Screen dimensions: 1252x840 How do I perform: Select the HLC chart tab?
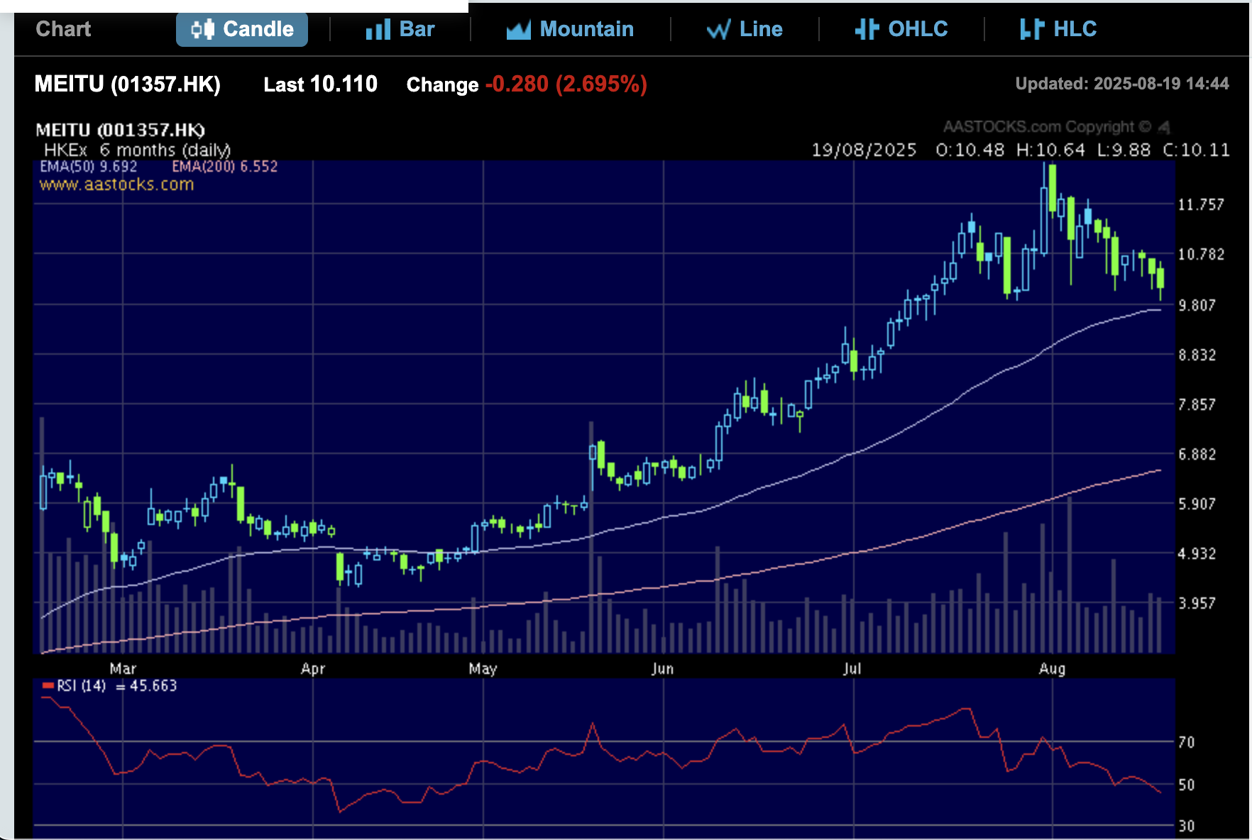pos(1058,29)
